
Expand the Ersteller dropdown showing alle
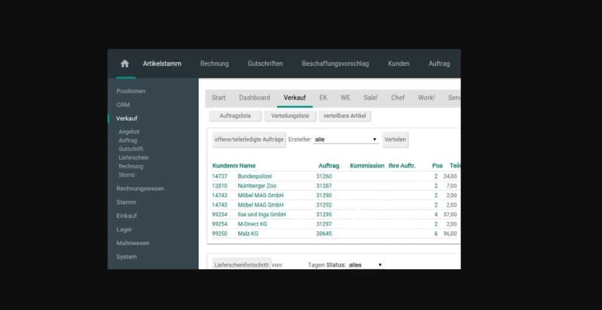pyautogui.click(x=346, y=139)
